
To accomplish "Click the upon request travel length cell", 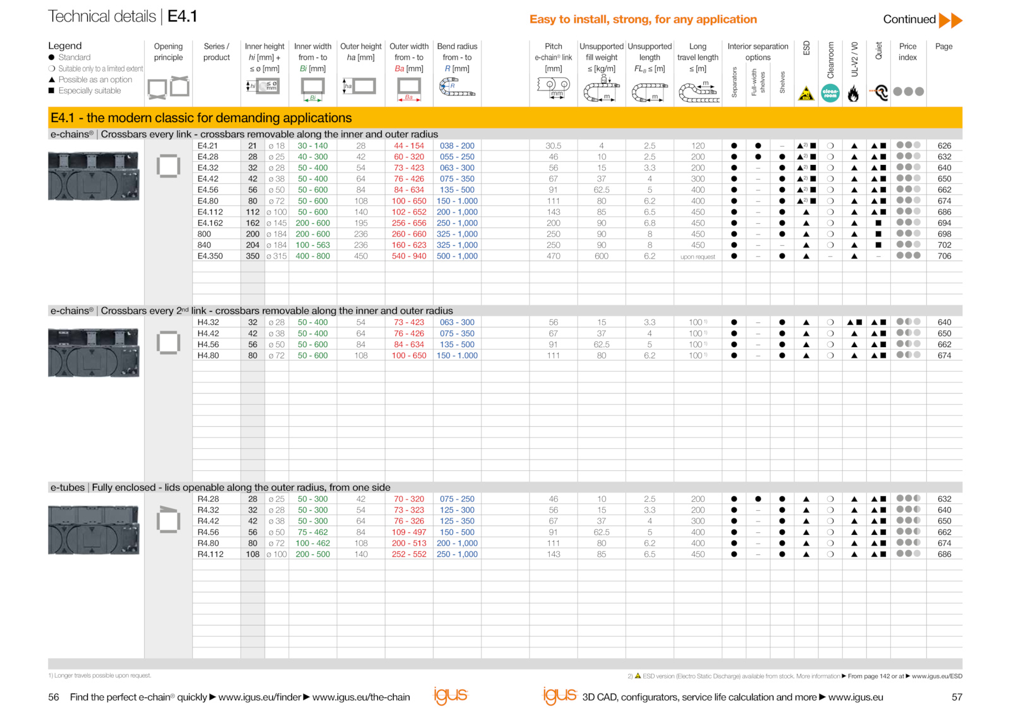I will [698, 257].
